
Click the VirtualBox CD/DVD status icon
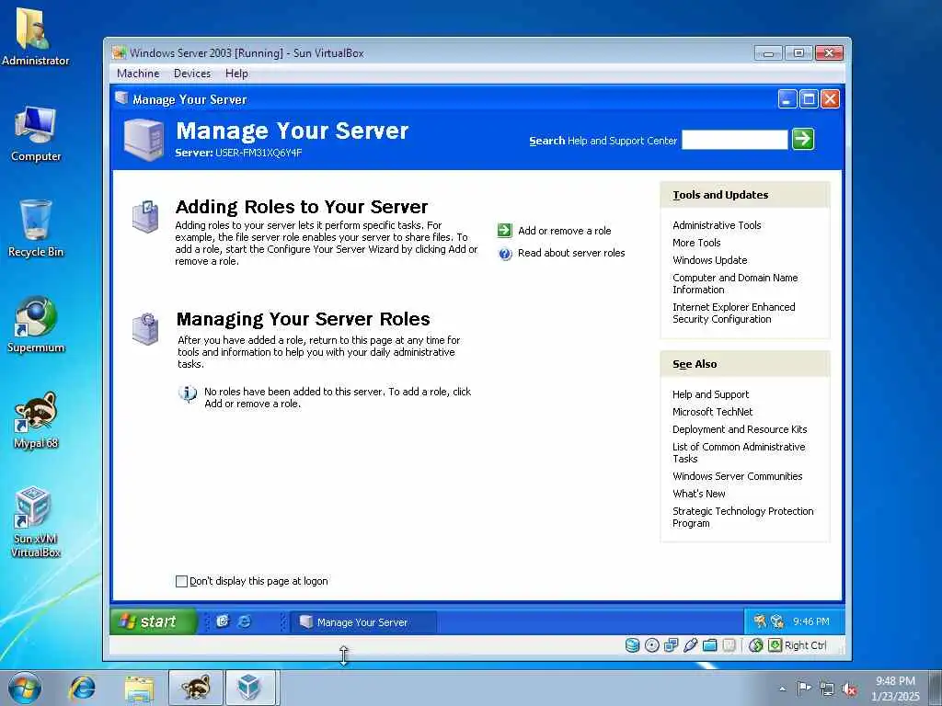pos(652,645)
